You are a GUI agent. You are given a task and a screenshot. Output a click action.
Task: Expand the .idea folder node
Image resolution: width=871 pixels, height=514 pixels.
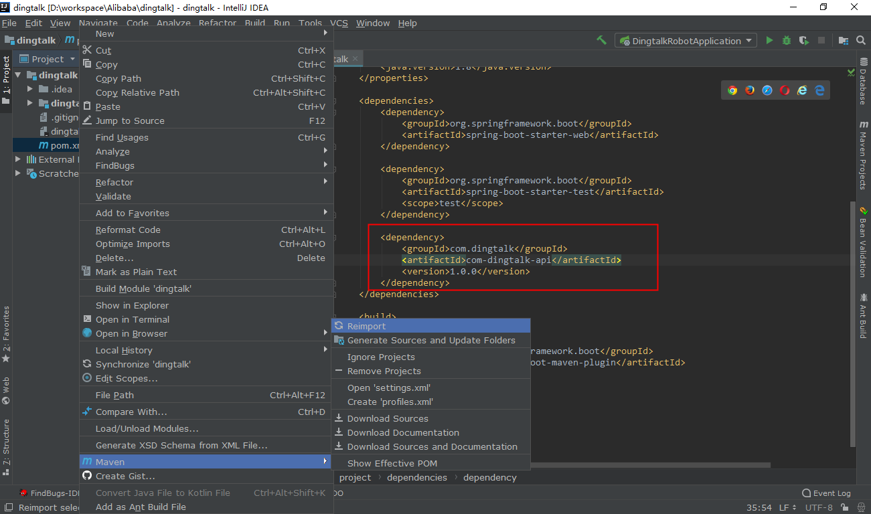tap(30, 89)
